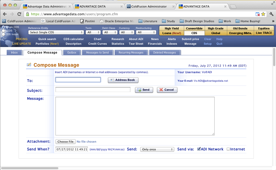The image size is (276, 170).
Task: Click the browser back arrow
Action: tap(5, 14)
